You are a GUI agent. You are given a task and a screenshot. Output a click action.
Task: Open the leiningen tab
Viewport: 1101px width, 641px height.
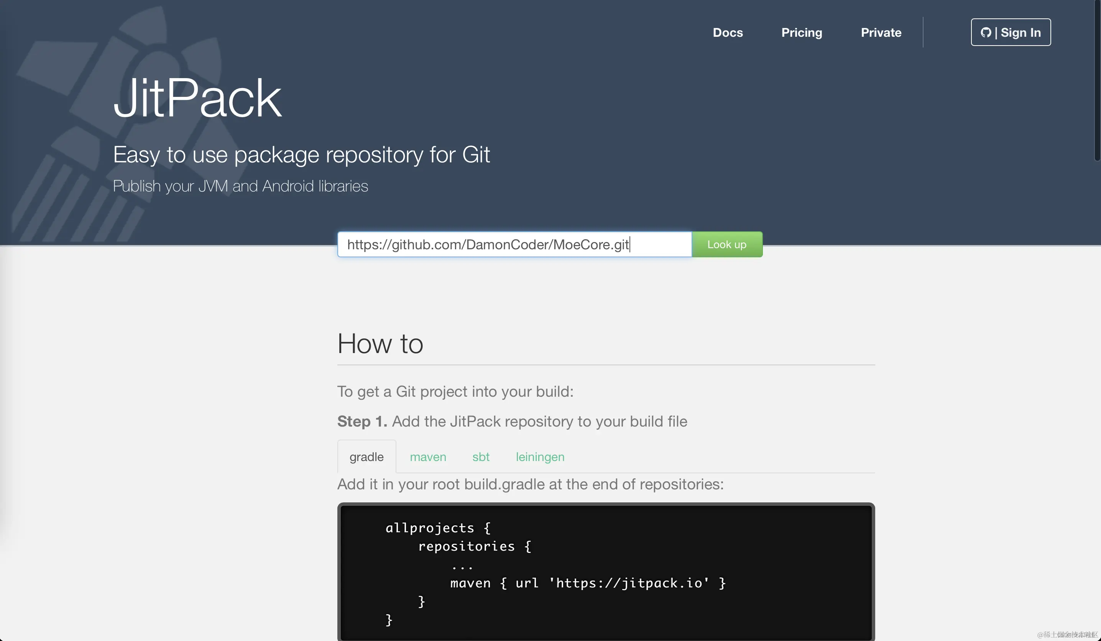540,457
